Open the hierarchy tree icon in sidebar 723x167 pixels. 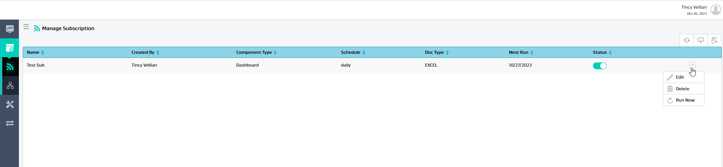[10, 86]
